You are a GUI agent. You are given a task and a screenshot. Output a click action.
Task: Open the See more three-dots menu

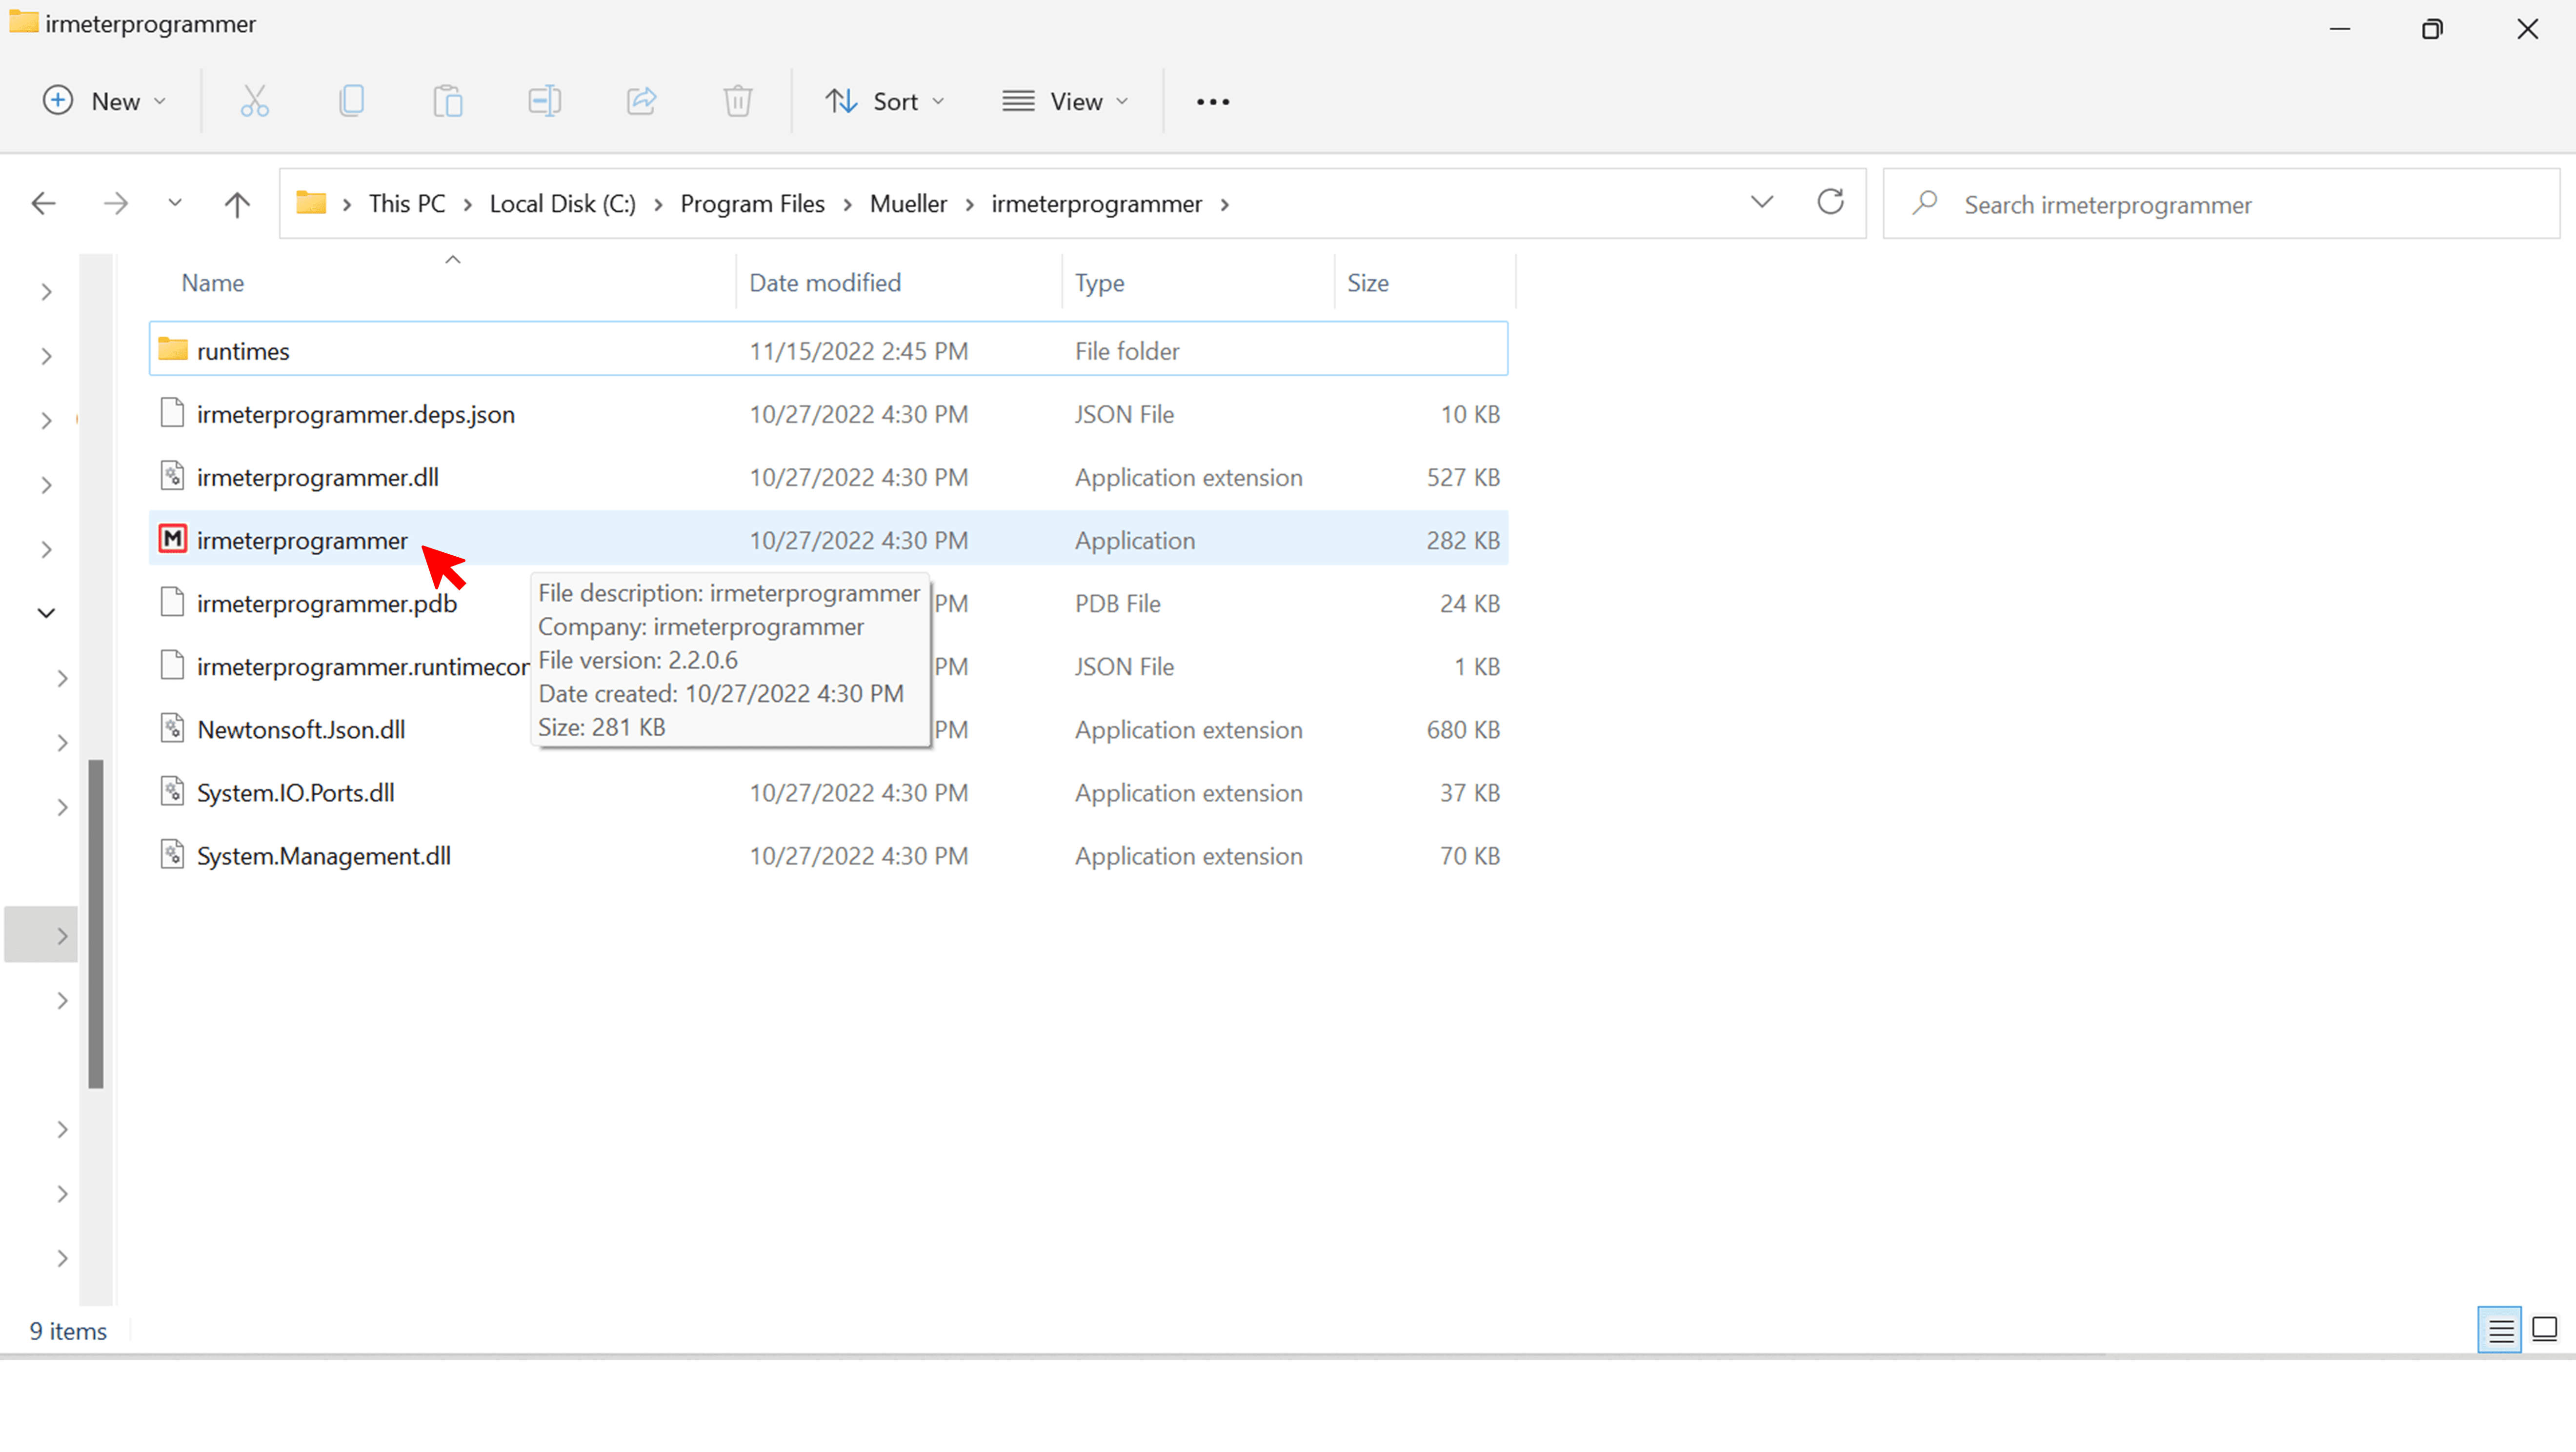coord(1213,102)
